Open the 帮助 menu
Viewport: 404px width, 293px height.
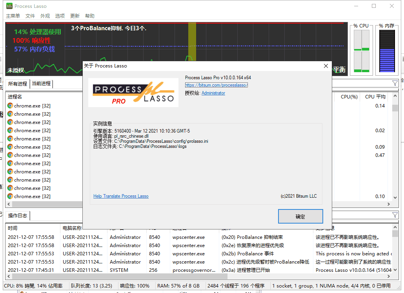(x=89, y=16)
